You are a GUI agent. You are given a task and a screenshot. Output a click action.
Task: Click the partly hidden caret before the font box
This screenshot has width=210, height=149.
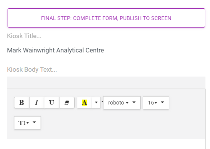tap(102, 102)
